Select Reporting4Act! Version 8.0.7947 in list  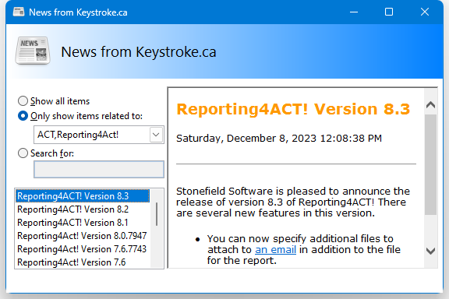coord(83,235)
